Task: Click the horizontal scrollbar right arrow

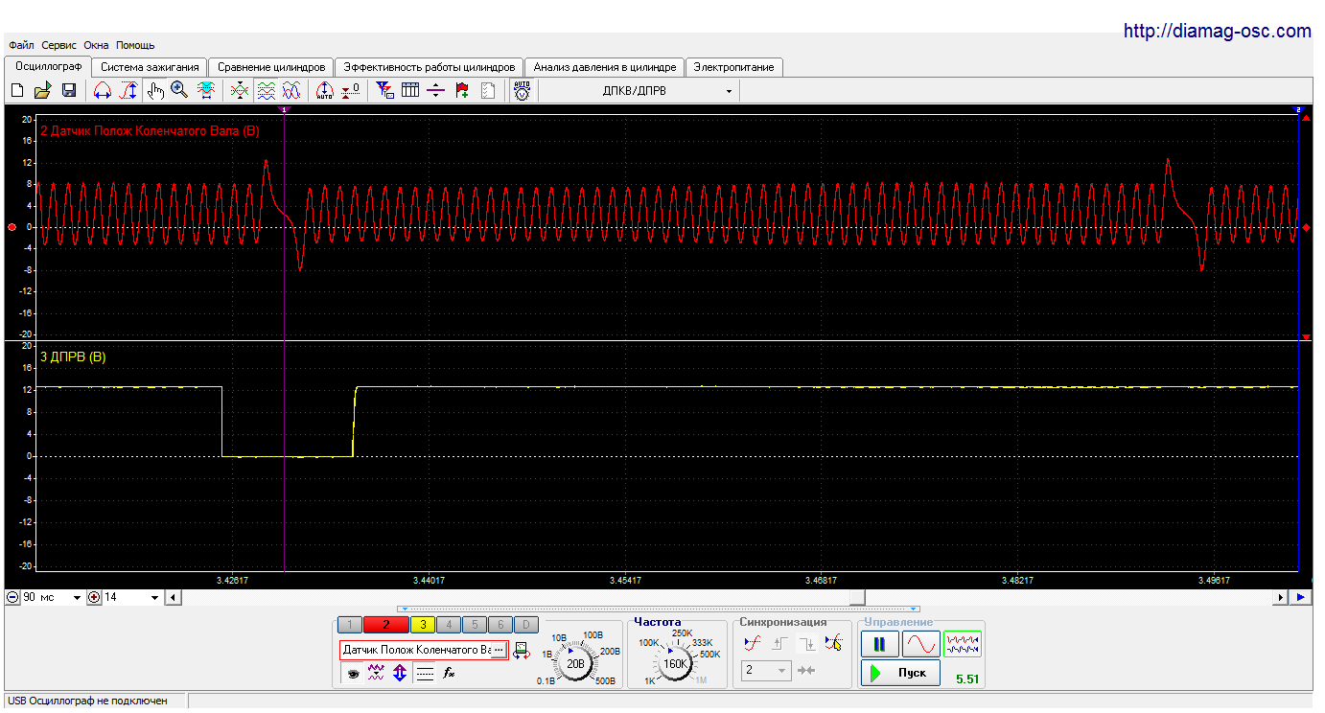Action: coord(1280,597)
